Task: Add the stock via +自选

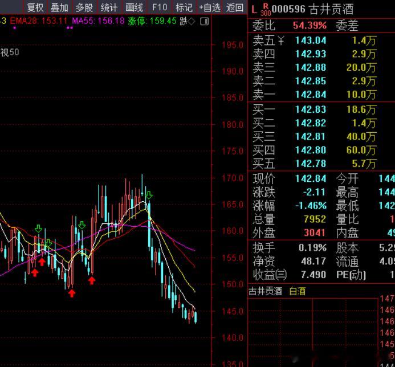Action: tap(210, 7)
